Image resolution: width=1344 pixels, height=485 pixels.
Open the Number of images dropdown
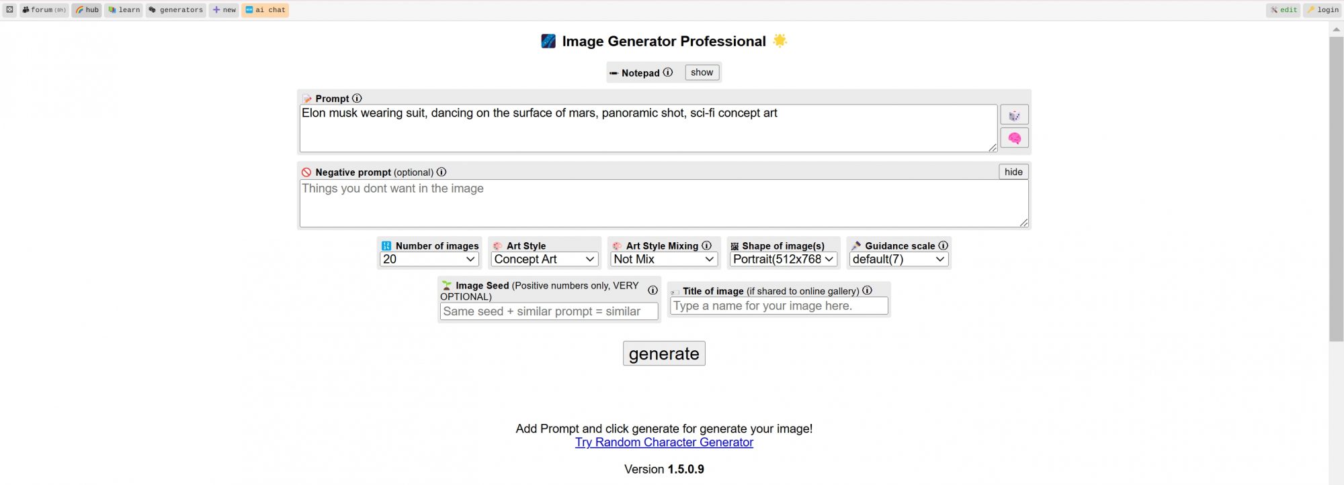pyautogui.click(x=429, y=259)
